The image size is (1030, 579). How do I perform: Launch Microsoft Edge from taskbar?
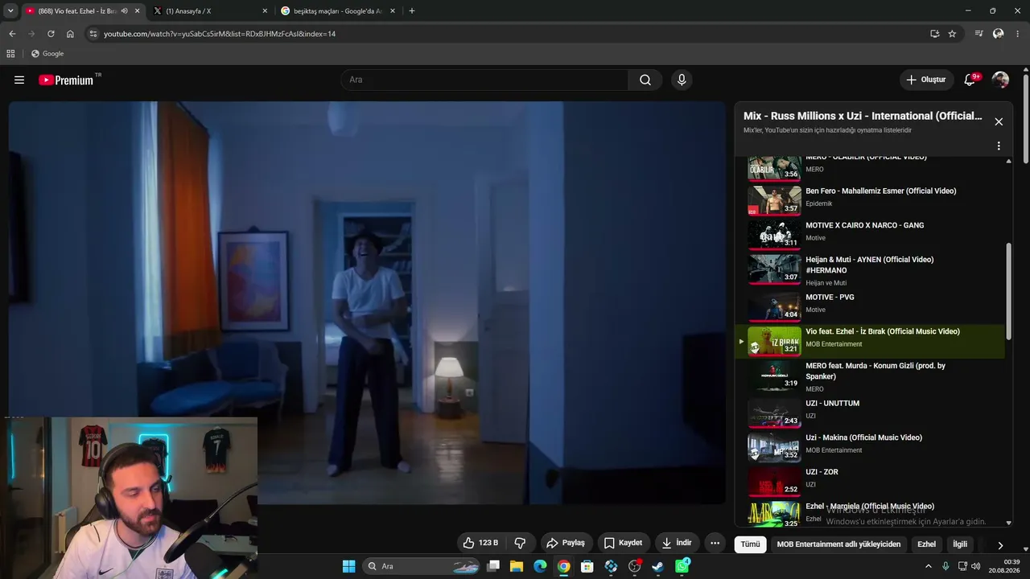click(540, 566)
